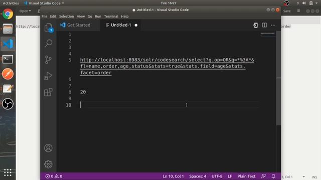Open Postman from the dock

pos(8,74)
